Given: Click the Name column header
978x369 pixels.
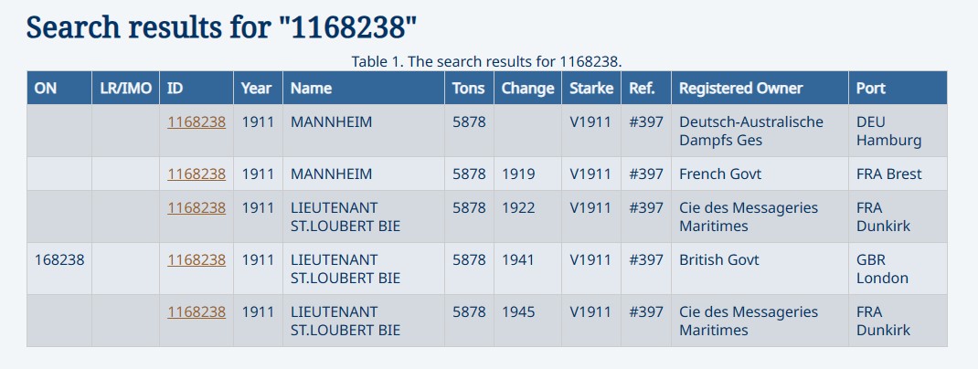Looking at the screenshot, I should pyautogui.click(x=311, y=89).
